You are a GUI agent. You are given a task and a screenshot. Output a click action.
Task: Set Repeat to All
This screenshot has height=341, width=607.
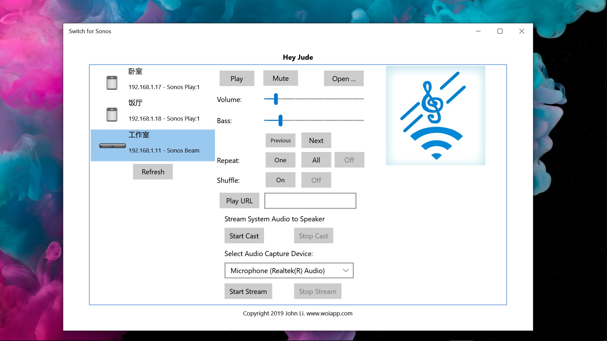[316, 160]
